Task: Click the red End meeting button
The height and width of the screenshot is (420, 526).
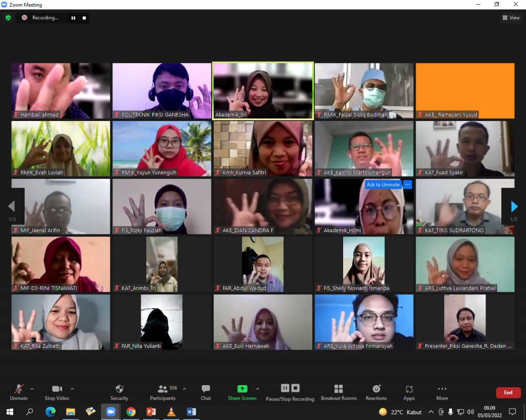Action: [x=508, y=392]
